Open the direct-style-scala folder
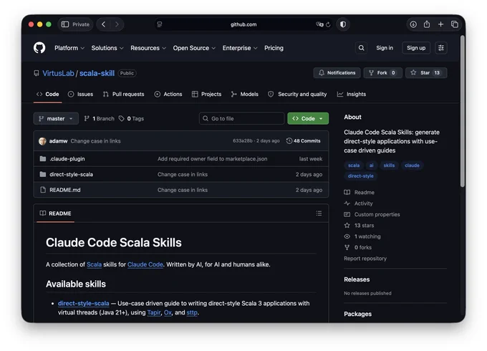 click(x=71, y=174)
